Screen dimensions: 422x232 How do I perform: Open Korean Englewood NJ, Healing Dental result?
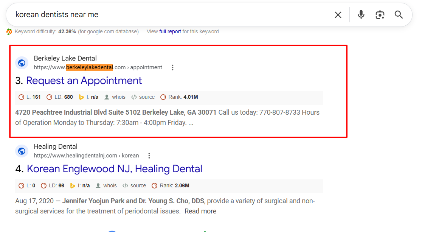pos(114,169)
